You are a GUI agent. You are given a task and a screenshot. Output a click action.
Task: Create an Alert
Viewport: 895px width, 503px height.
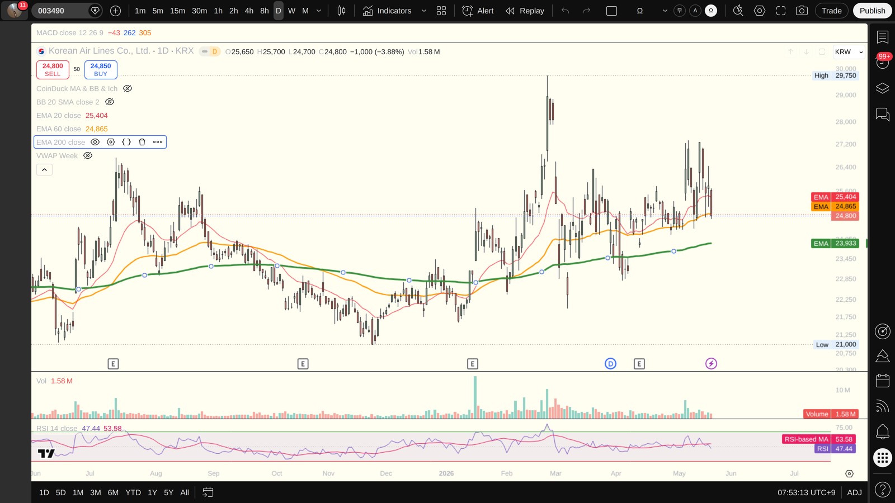[x=478, y=11]
